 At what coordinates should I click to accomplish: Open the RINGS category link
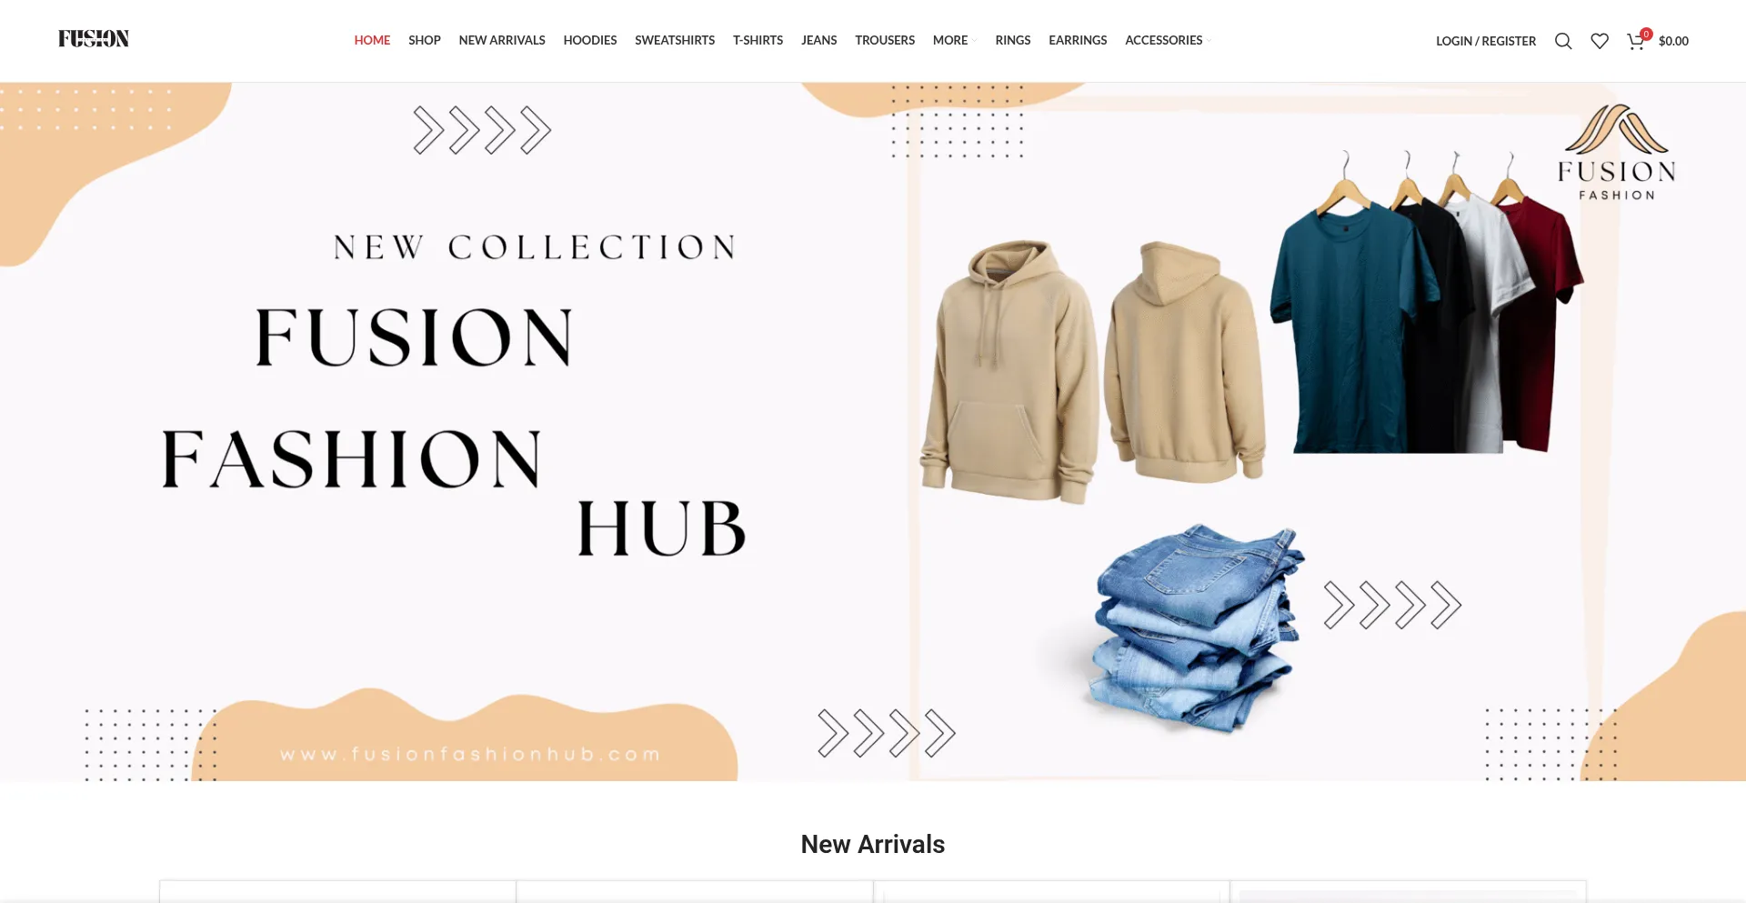(x=1013, y=40)
